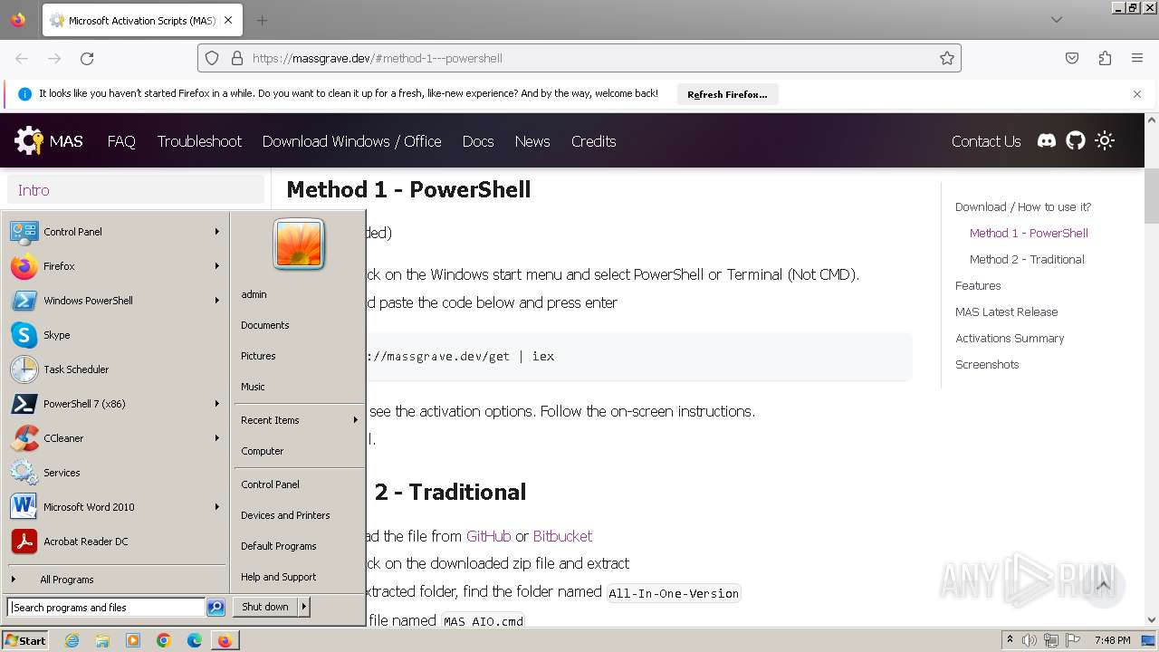
Task: Open the list all tabs dropdown
Action: tap(1057, 20)
